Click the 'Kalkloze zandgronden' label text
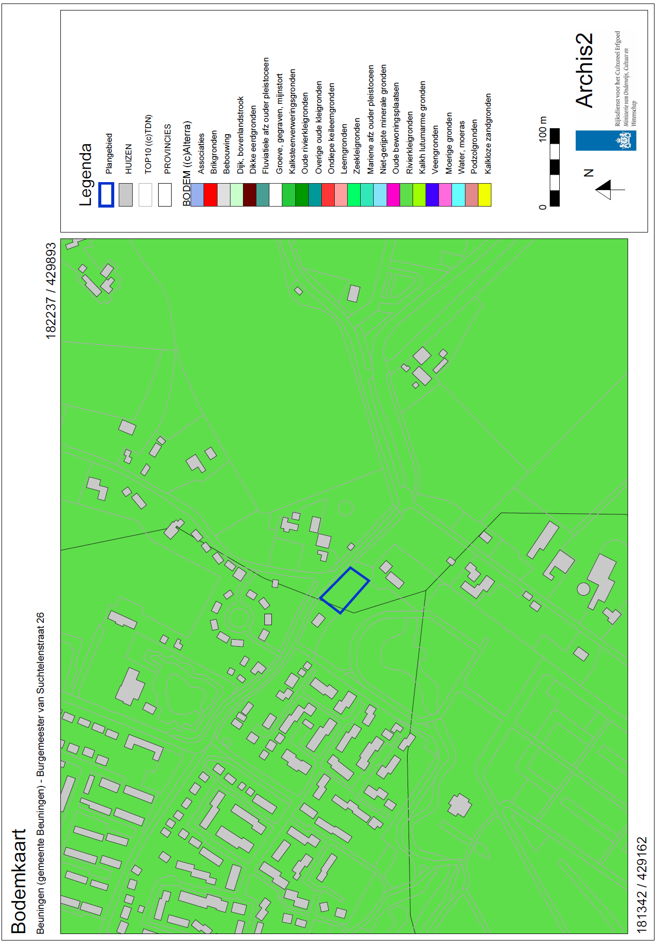This screenshot has height=946, width=660. [x=488, y=134]
